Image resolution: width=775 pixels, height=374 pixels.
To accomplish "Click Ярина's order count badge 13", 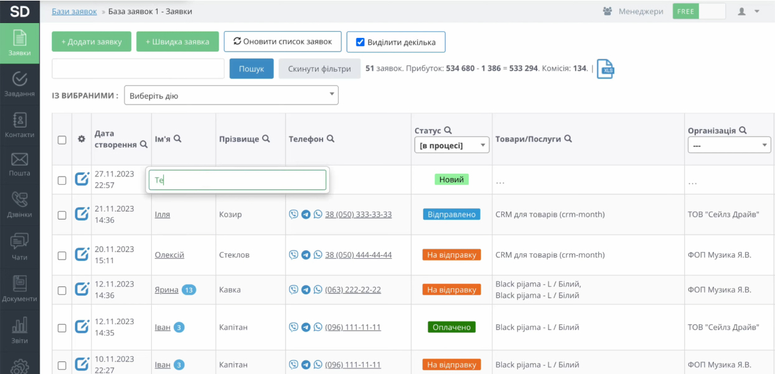I will [189, 289].
